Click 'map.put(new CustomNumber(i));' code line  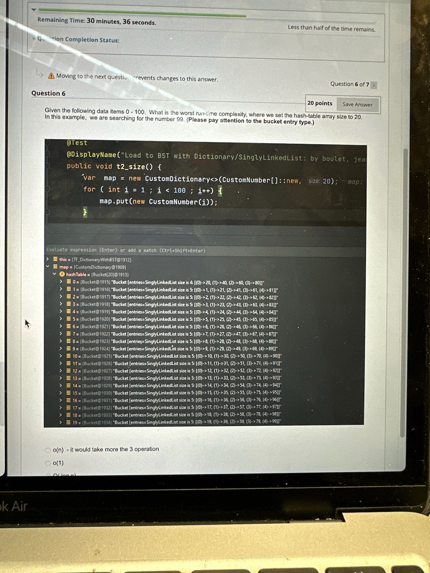pyautogui.click(x=158, y=202)
